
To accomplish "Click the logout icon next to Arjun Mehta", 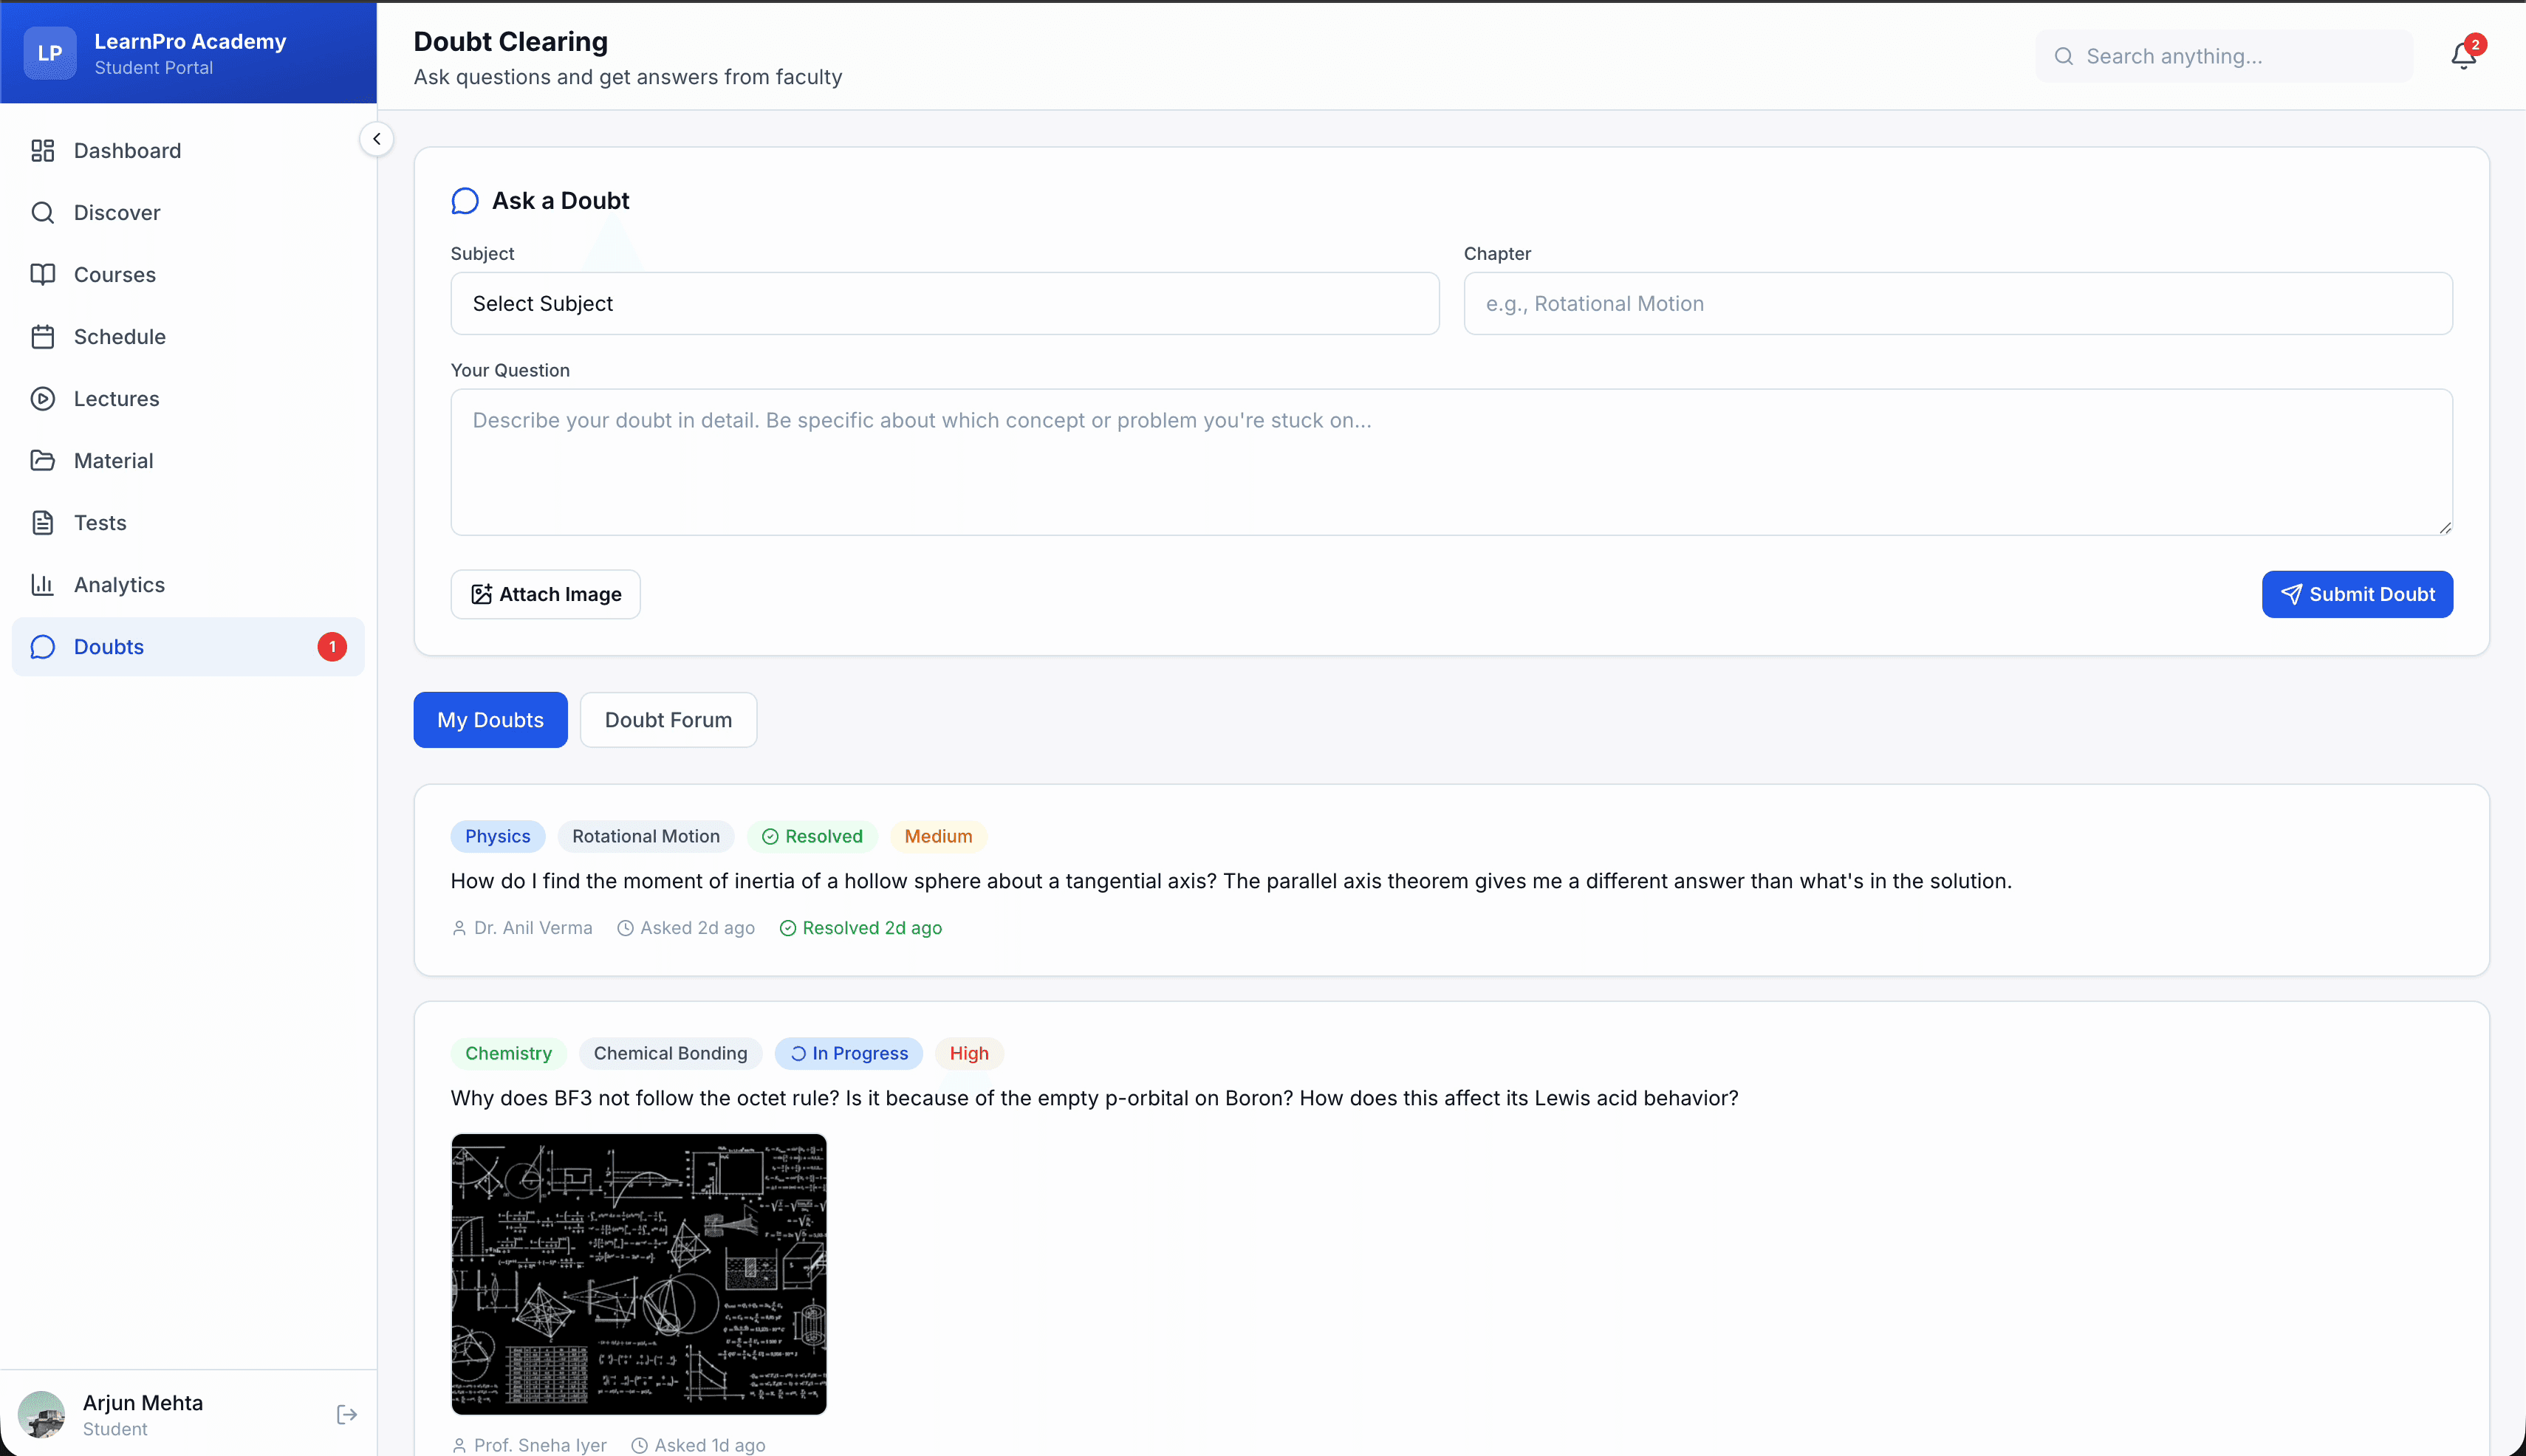I will pos(346,1414).
